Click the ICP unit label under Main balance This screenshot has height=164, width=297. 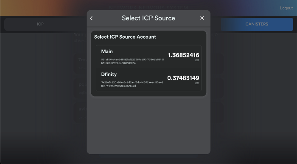point(197,60)
